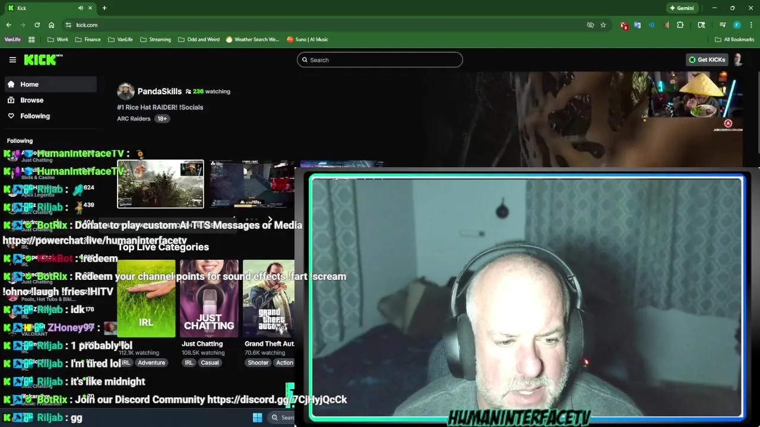760x427 pixels.
Task: Open the IRL category card
Action: (146, 298)
